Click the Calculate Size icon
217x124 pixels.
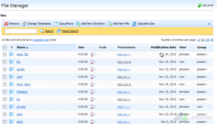134,24
